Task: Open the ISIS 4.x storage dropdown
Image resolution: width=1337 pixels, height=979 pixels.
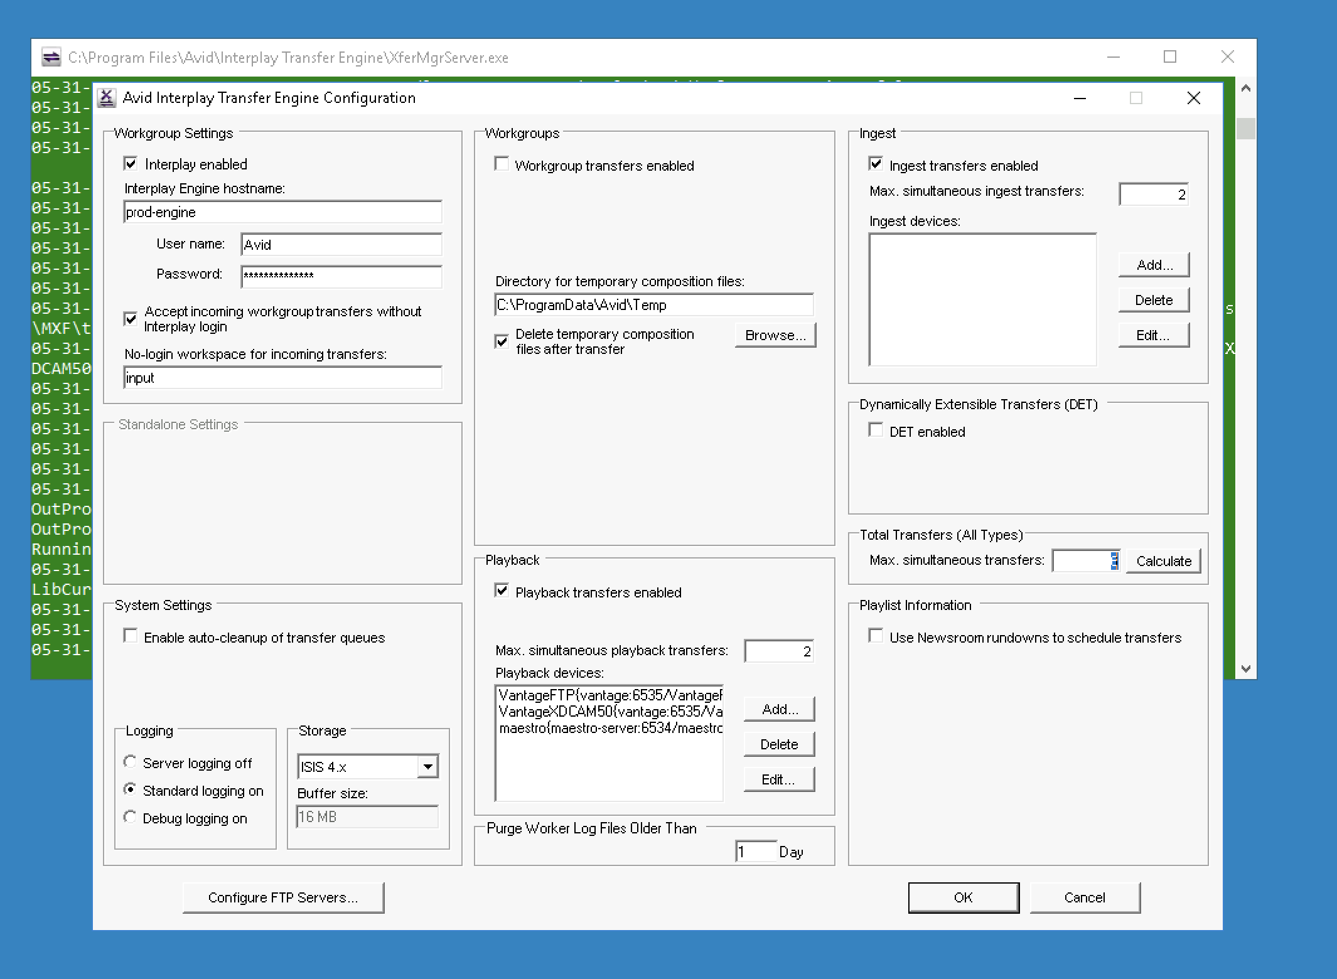Action: tap(427, 766)
